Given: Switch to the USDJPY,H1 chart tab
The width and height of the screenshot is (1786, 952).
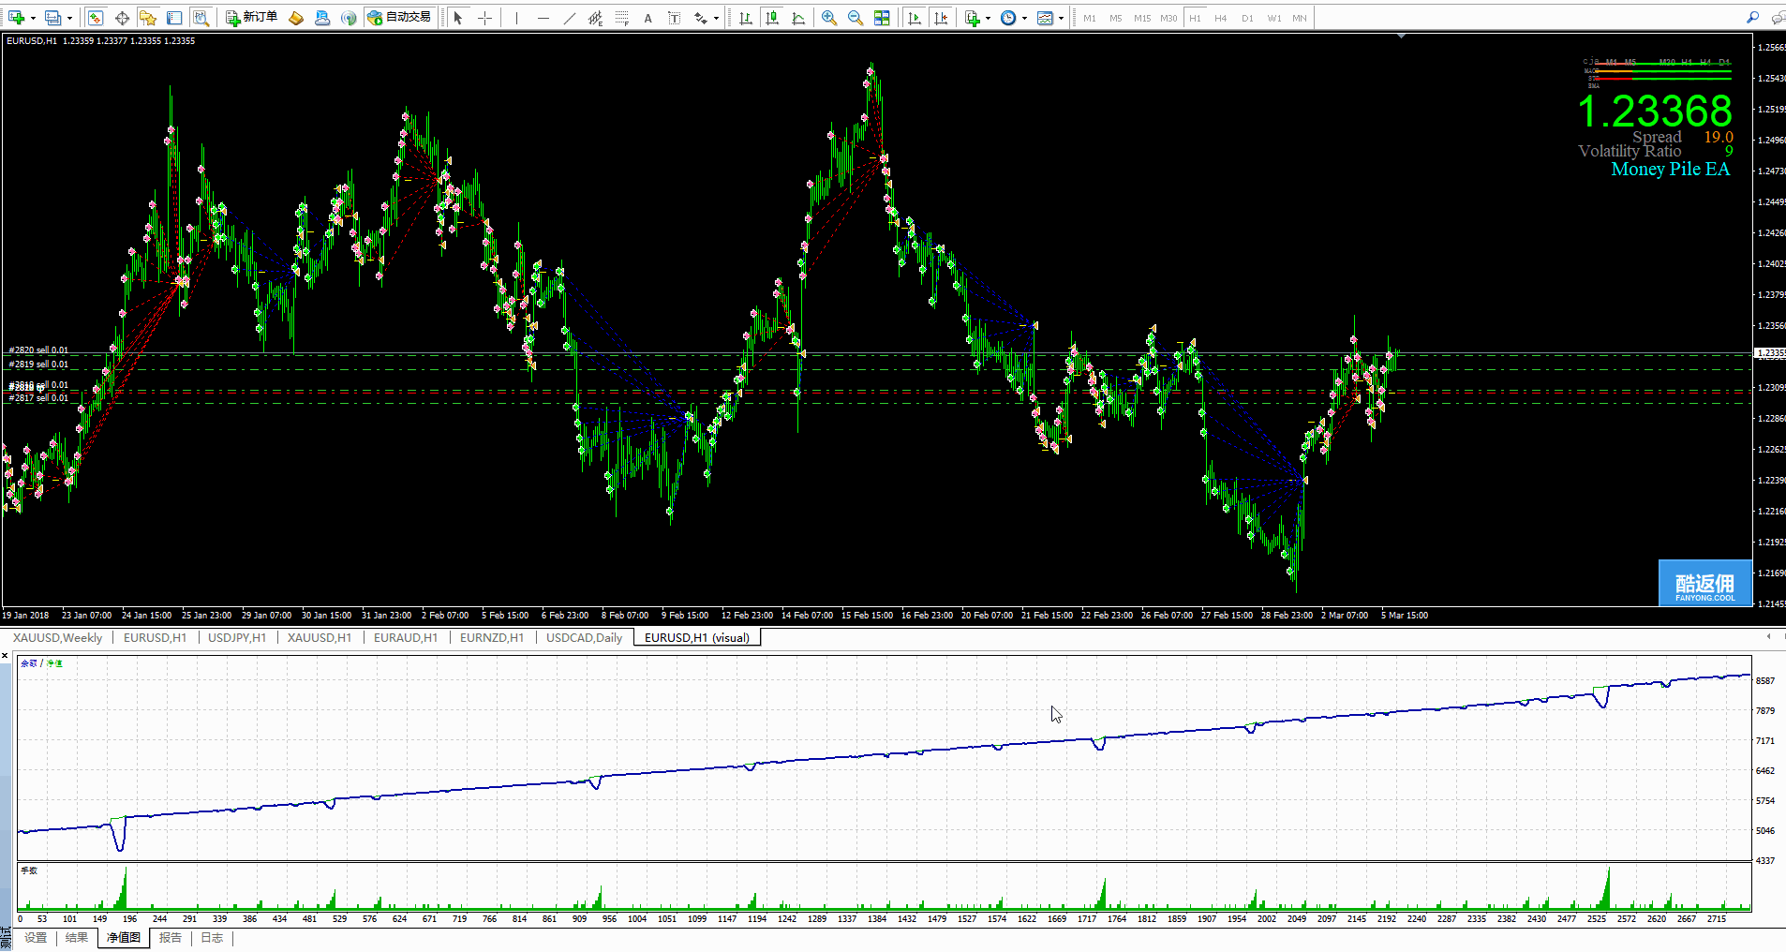Looking at the screenshot, I should click(x=236, y=638).
